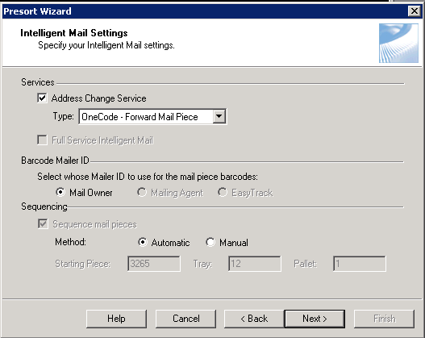The height and width of the screenshot is (338, 425).
Task: Select the Mailing Agent radio button
Action: click(x=142, y=192)
